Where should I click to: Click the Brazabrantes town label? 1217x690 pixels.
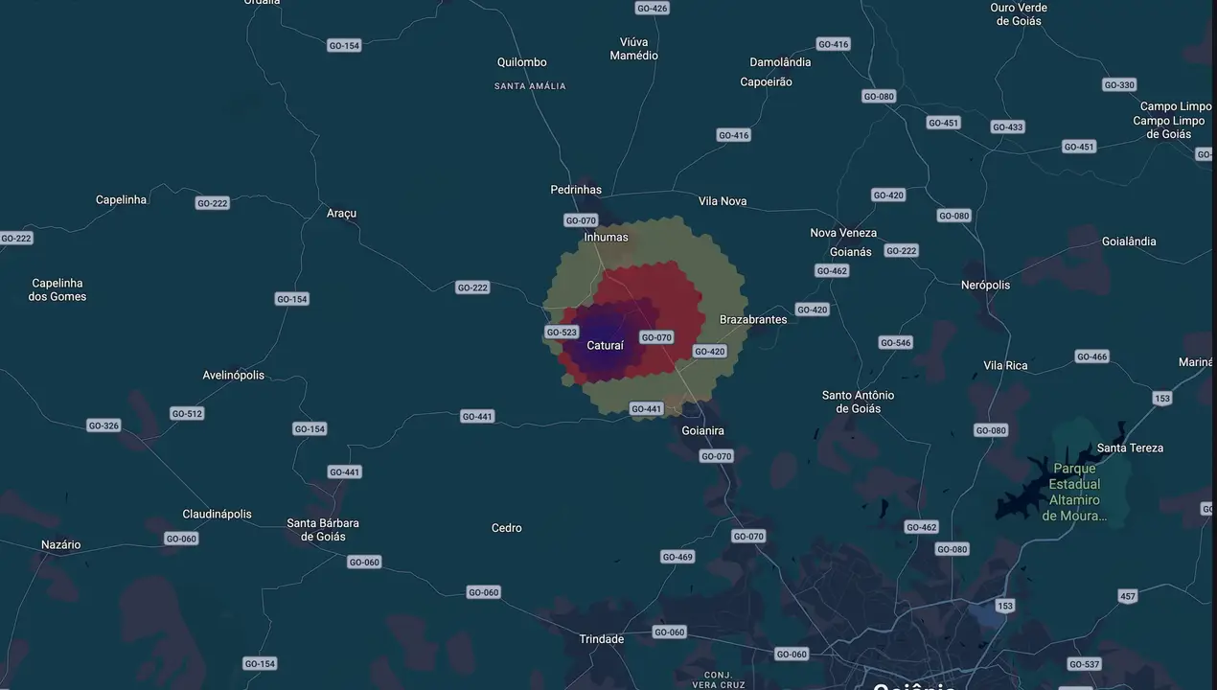point(753,319)
